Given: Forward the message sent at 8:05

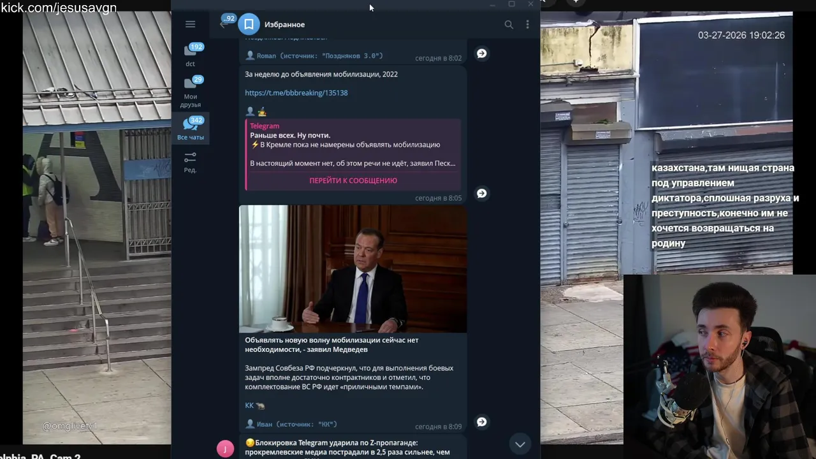Looking at the screenshot, I should 482,193.
